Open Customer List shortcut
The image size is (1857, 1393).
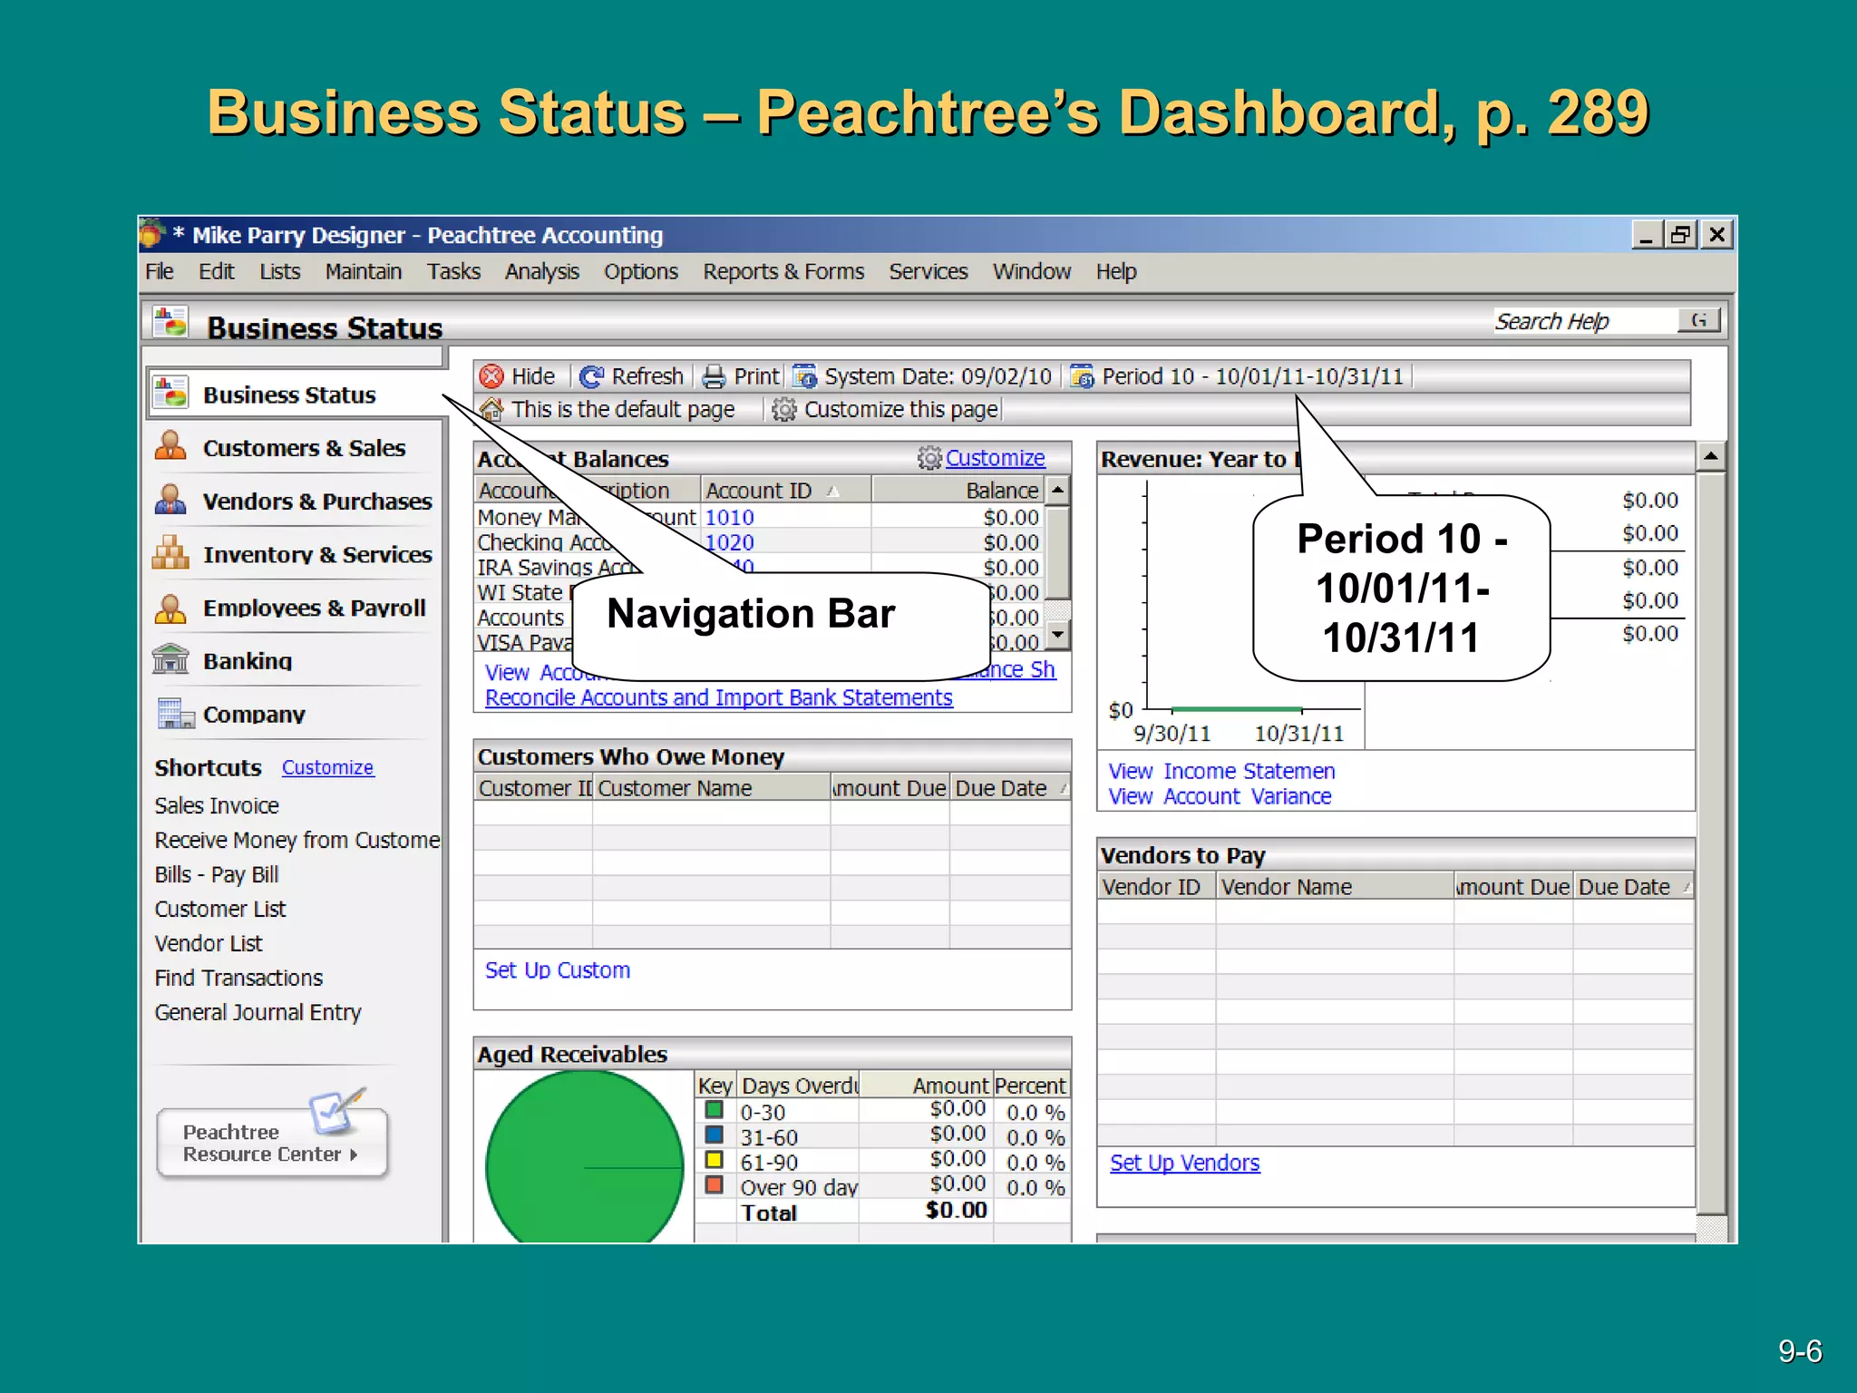click(220, 909)
